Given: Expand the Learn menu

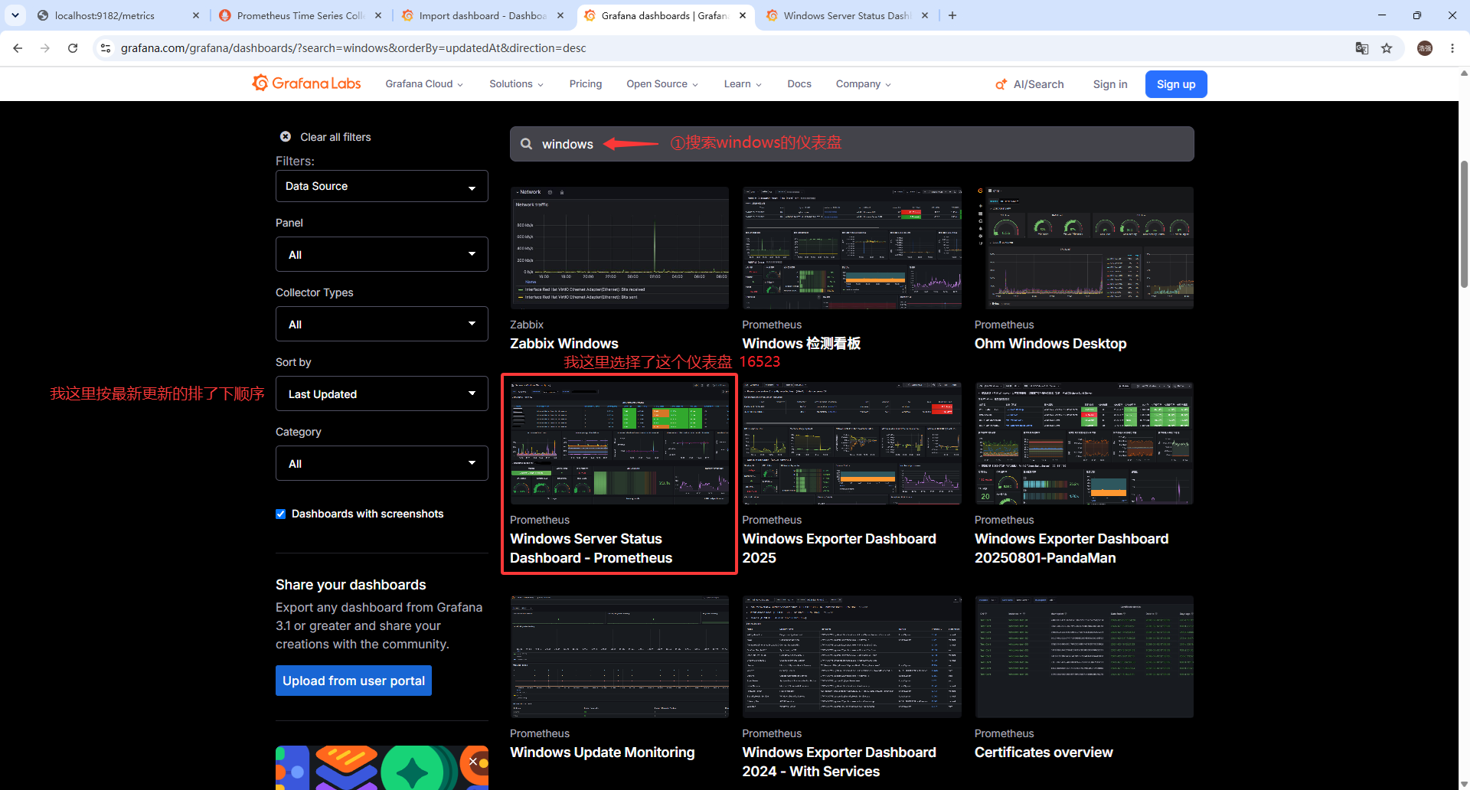Looking at the screenshot, I should click(743, 84).
